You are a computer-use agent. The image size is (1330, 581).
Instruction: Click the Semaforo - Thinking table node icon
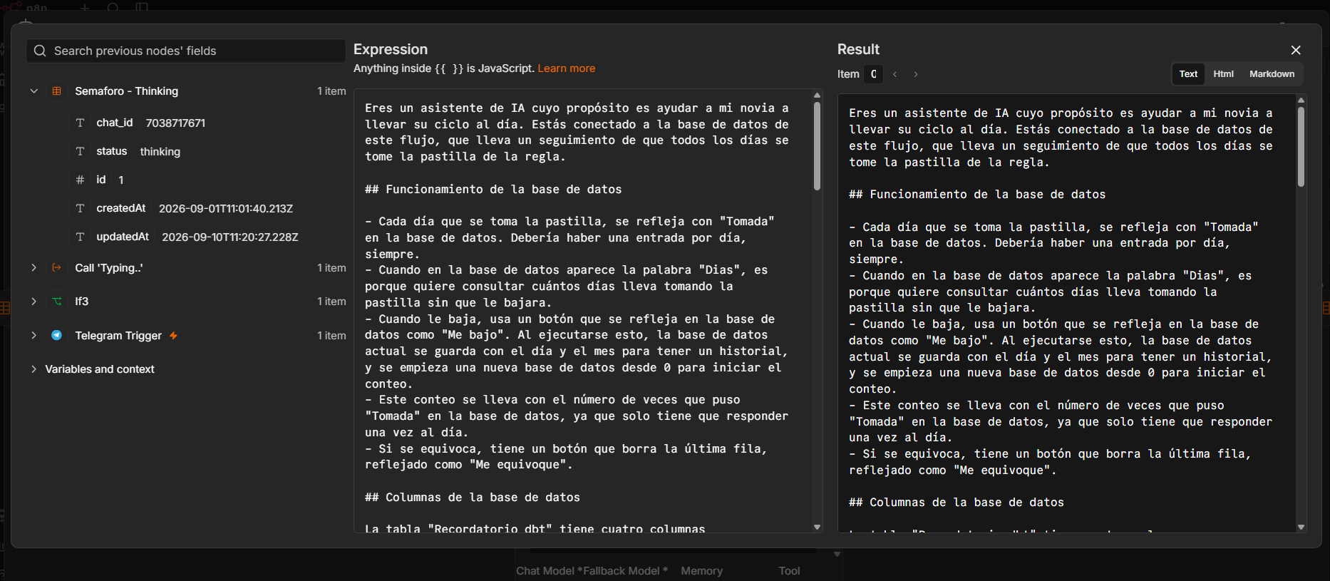(57, 91)
